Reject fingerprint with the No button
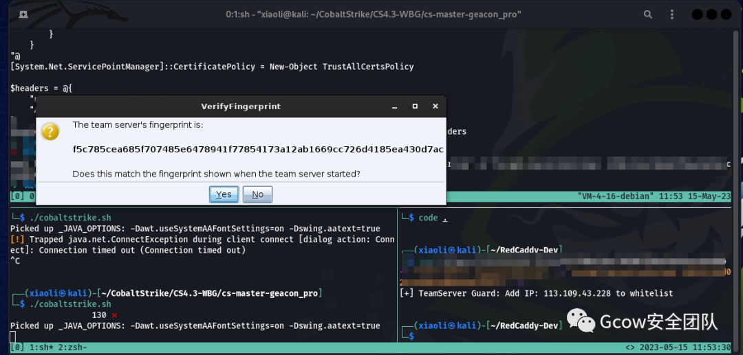Viewport: 743px width, 355px height. [x=257, y=194]
